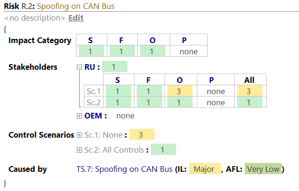Open the Edit description link
Viewport: 299px width, 191px height.
[x=76, y=18]
